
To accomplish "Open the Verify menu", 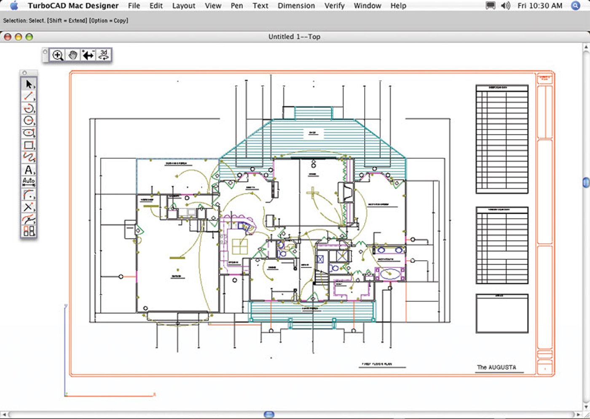I will click(x=334, y=6).
